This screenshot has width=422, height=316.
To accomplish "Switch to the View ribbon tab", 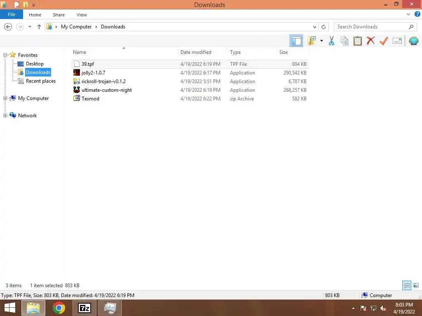I will click(82, 15).
